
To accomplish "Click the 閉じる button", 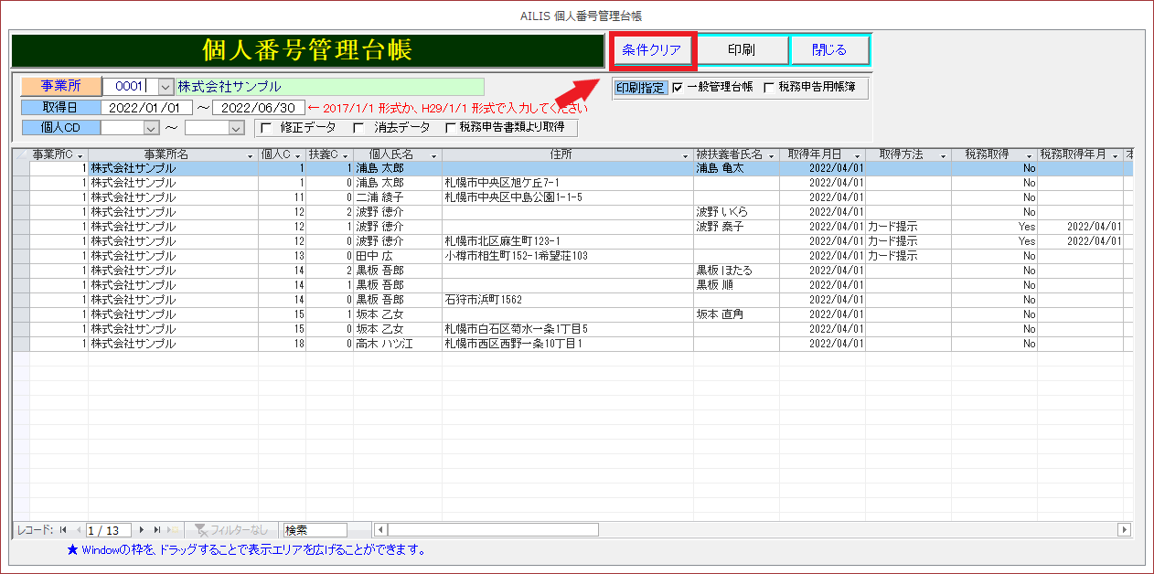I will point(829,50).
